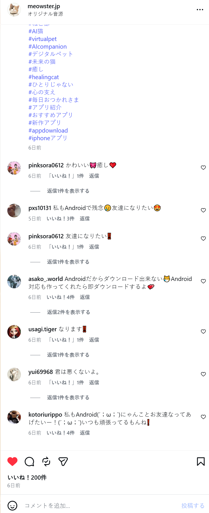Tap the comment speech bubble icon

click(x=29, y=462)
